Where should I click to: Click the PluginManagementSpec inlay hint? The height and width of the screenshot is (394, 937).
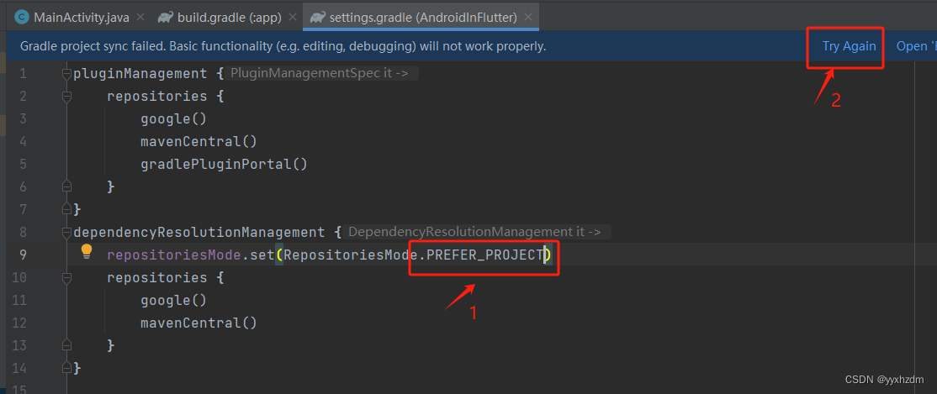(x=320, y=73)
